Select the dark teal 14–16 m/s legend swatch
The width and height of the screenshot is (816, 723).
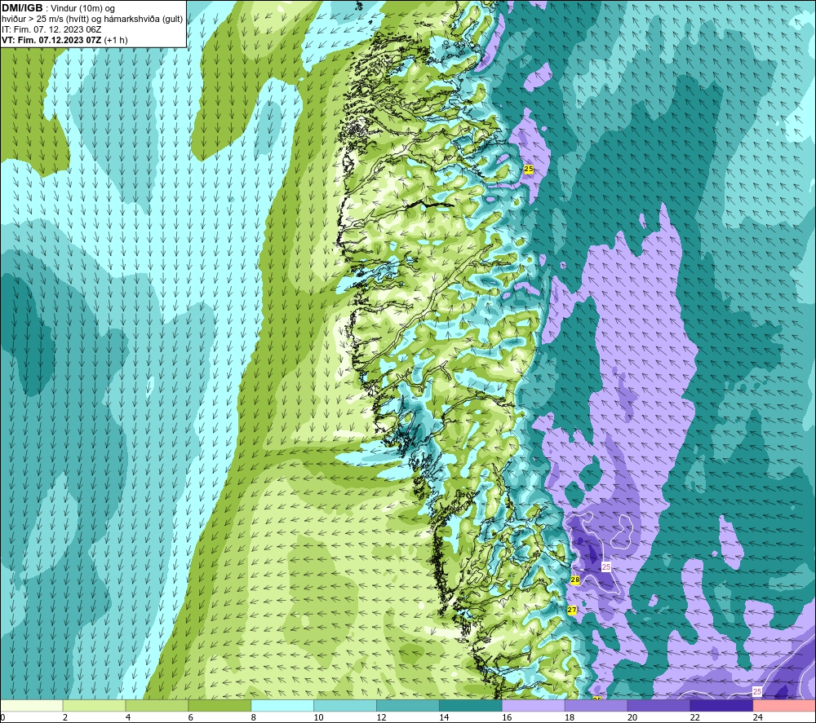471,705
